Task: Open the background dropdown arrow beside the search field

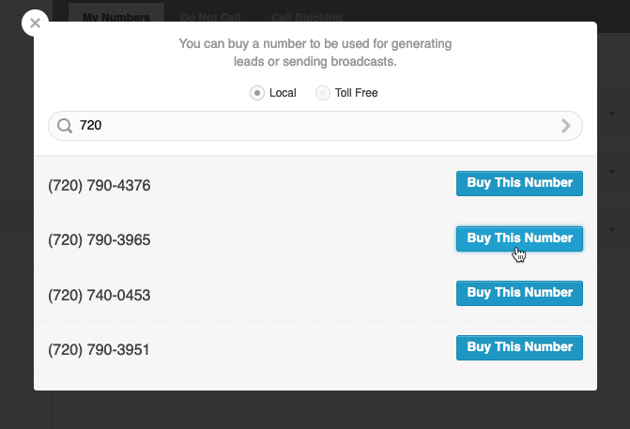Action: click(611, 114)
